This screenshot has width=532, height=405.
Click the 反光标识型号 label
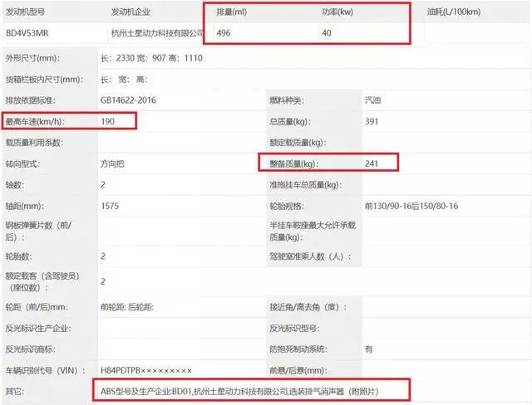point(294,328)
